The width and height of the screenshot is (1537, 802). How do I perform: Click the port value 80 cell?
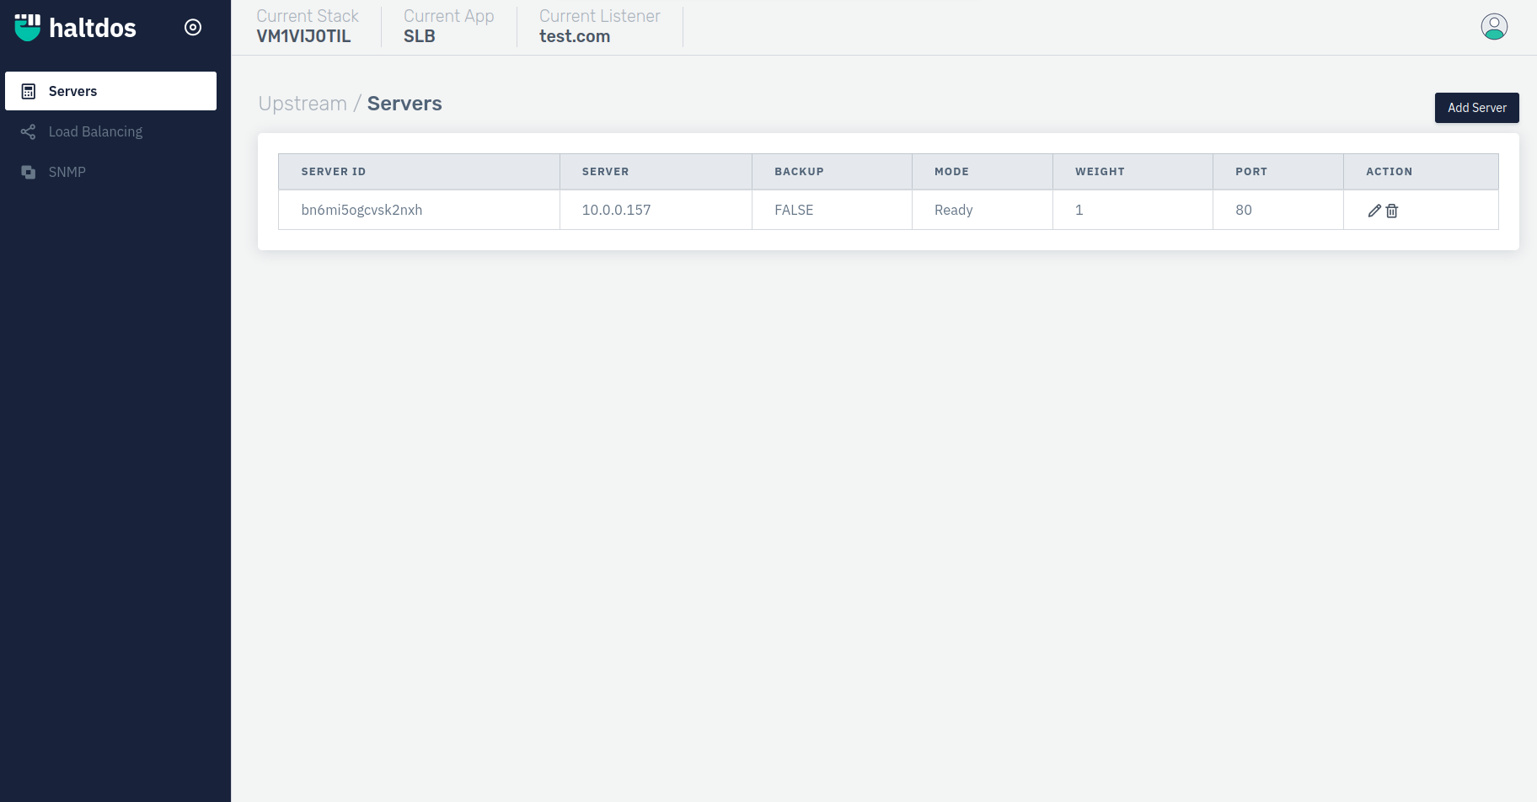(x=1277, y=210)
